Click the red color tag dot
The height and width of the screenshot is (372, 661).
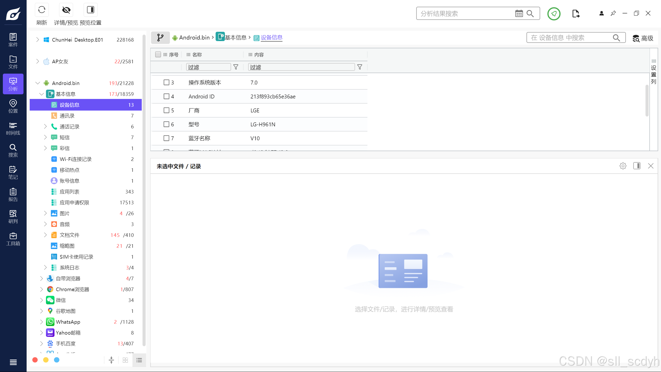tap(35, 360)
